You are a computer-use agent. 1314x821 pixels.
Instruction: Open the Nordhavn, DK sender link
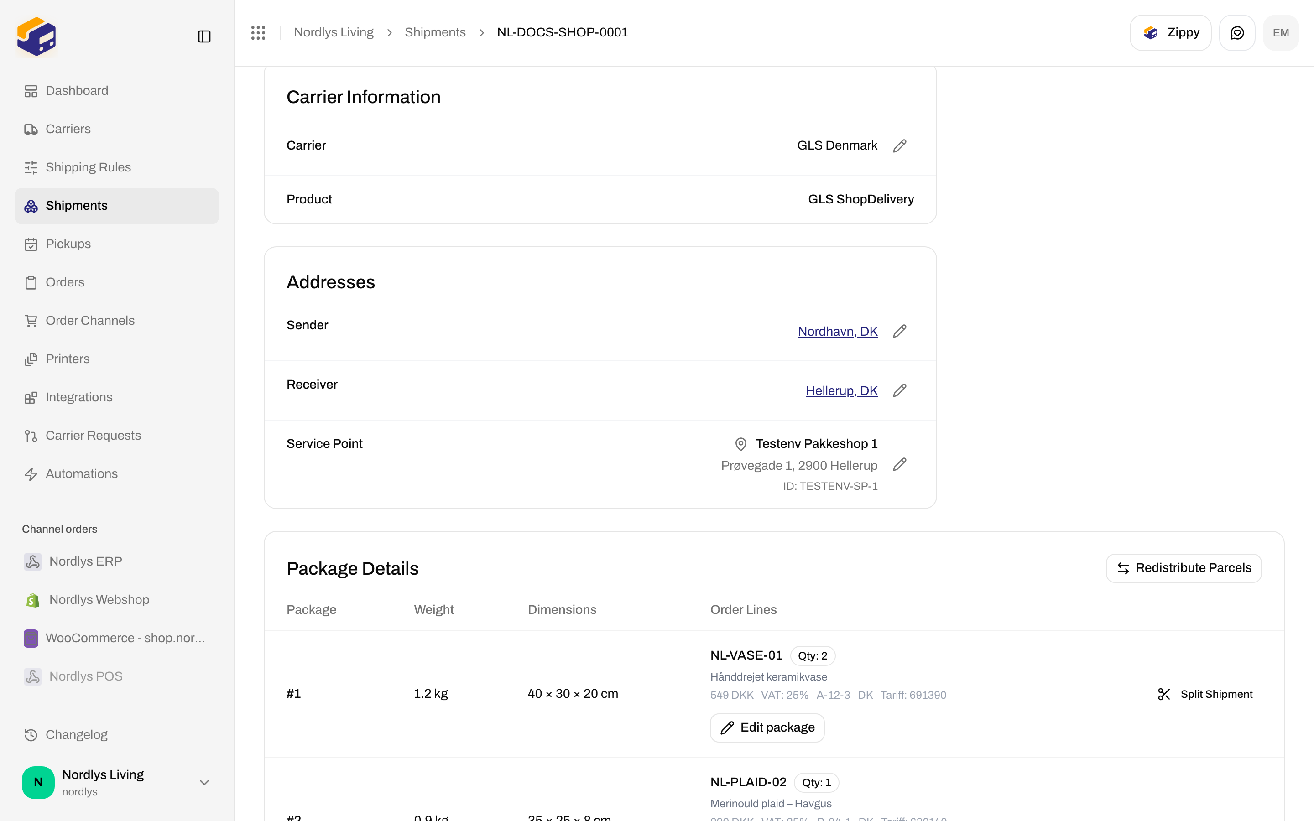pyautogui.click(x=837, y=331)
